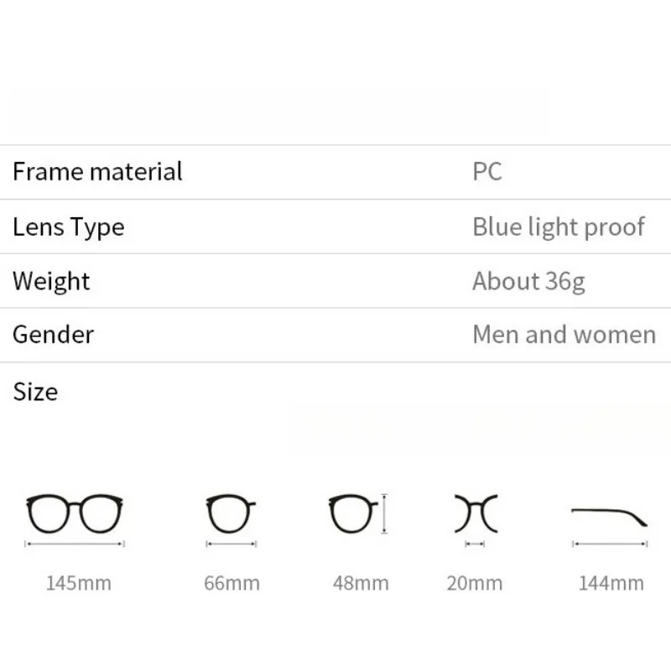Screen dimensions: 671x671
Task: Click the 48mm lens height label
Action: 361,583
